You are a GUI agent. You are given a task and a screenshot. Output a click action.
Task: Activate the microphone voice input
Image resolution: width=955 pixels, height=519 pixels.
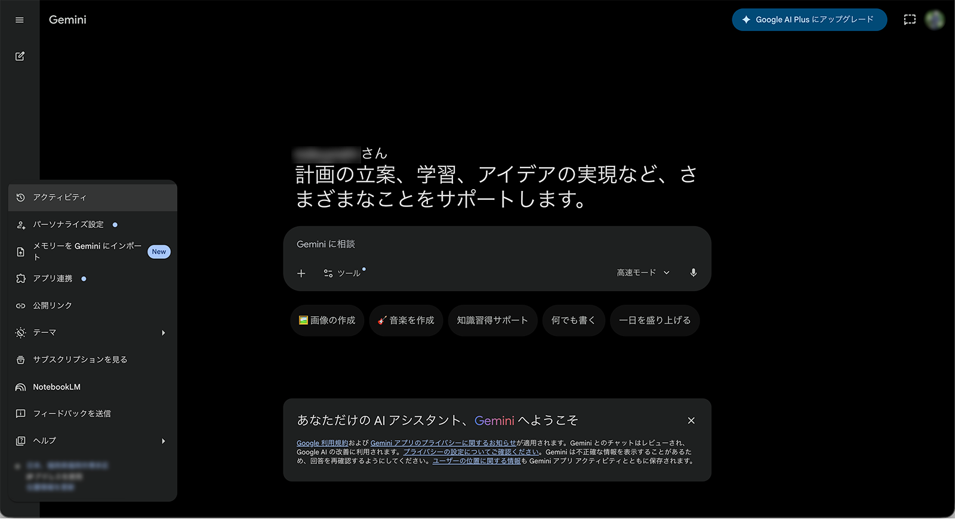[x=693, y=273]
